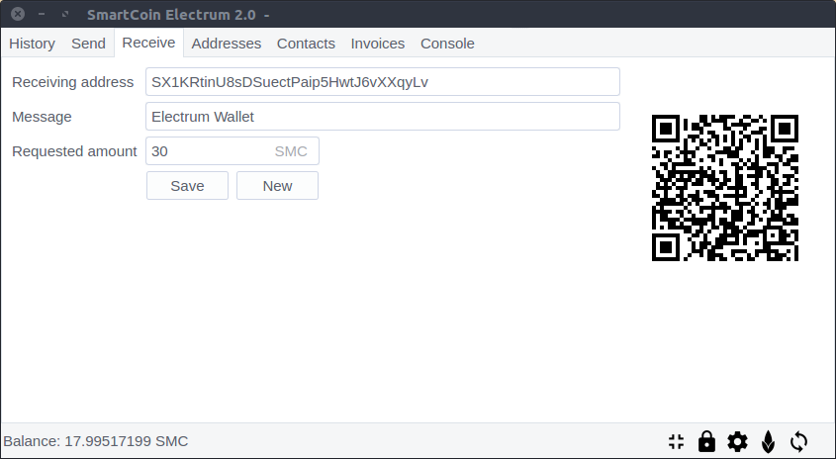The height and width of the screenshot is (459, 836).
Task: Click the seed leaf icon
Action: tap(768, 441)
